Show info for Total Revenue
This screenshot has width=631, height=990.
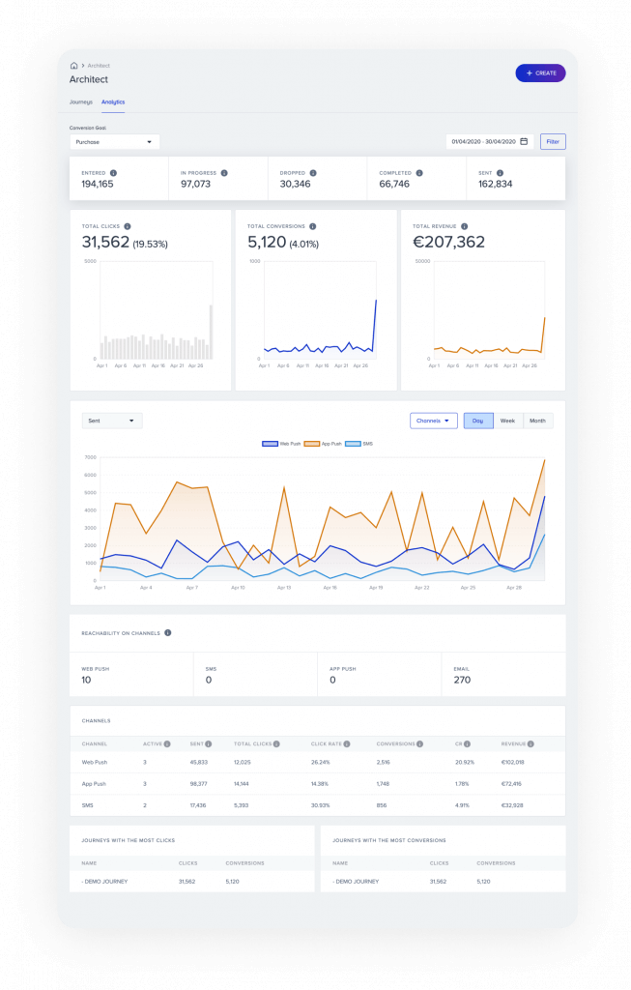[464, 226]
